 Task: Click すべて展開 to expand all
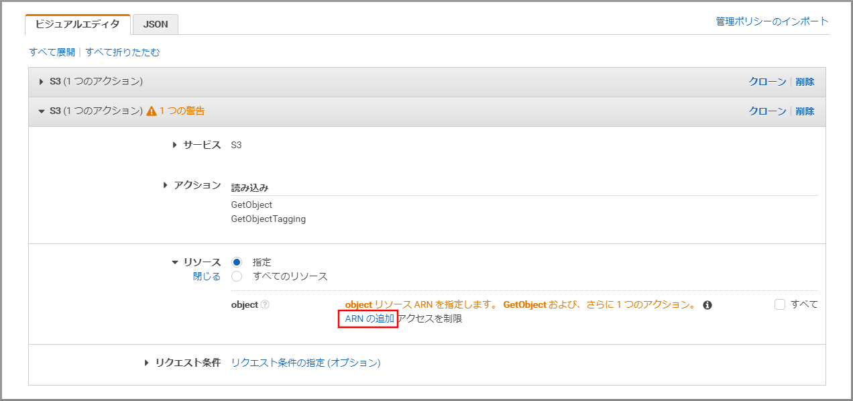(x=52, y=52)
